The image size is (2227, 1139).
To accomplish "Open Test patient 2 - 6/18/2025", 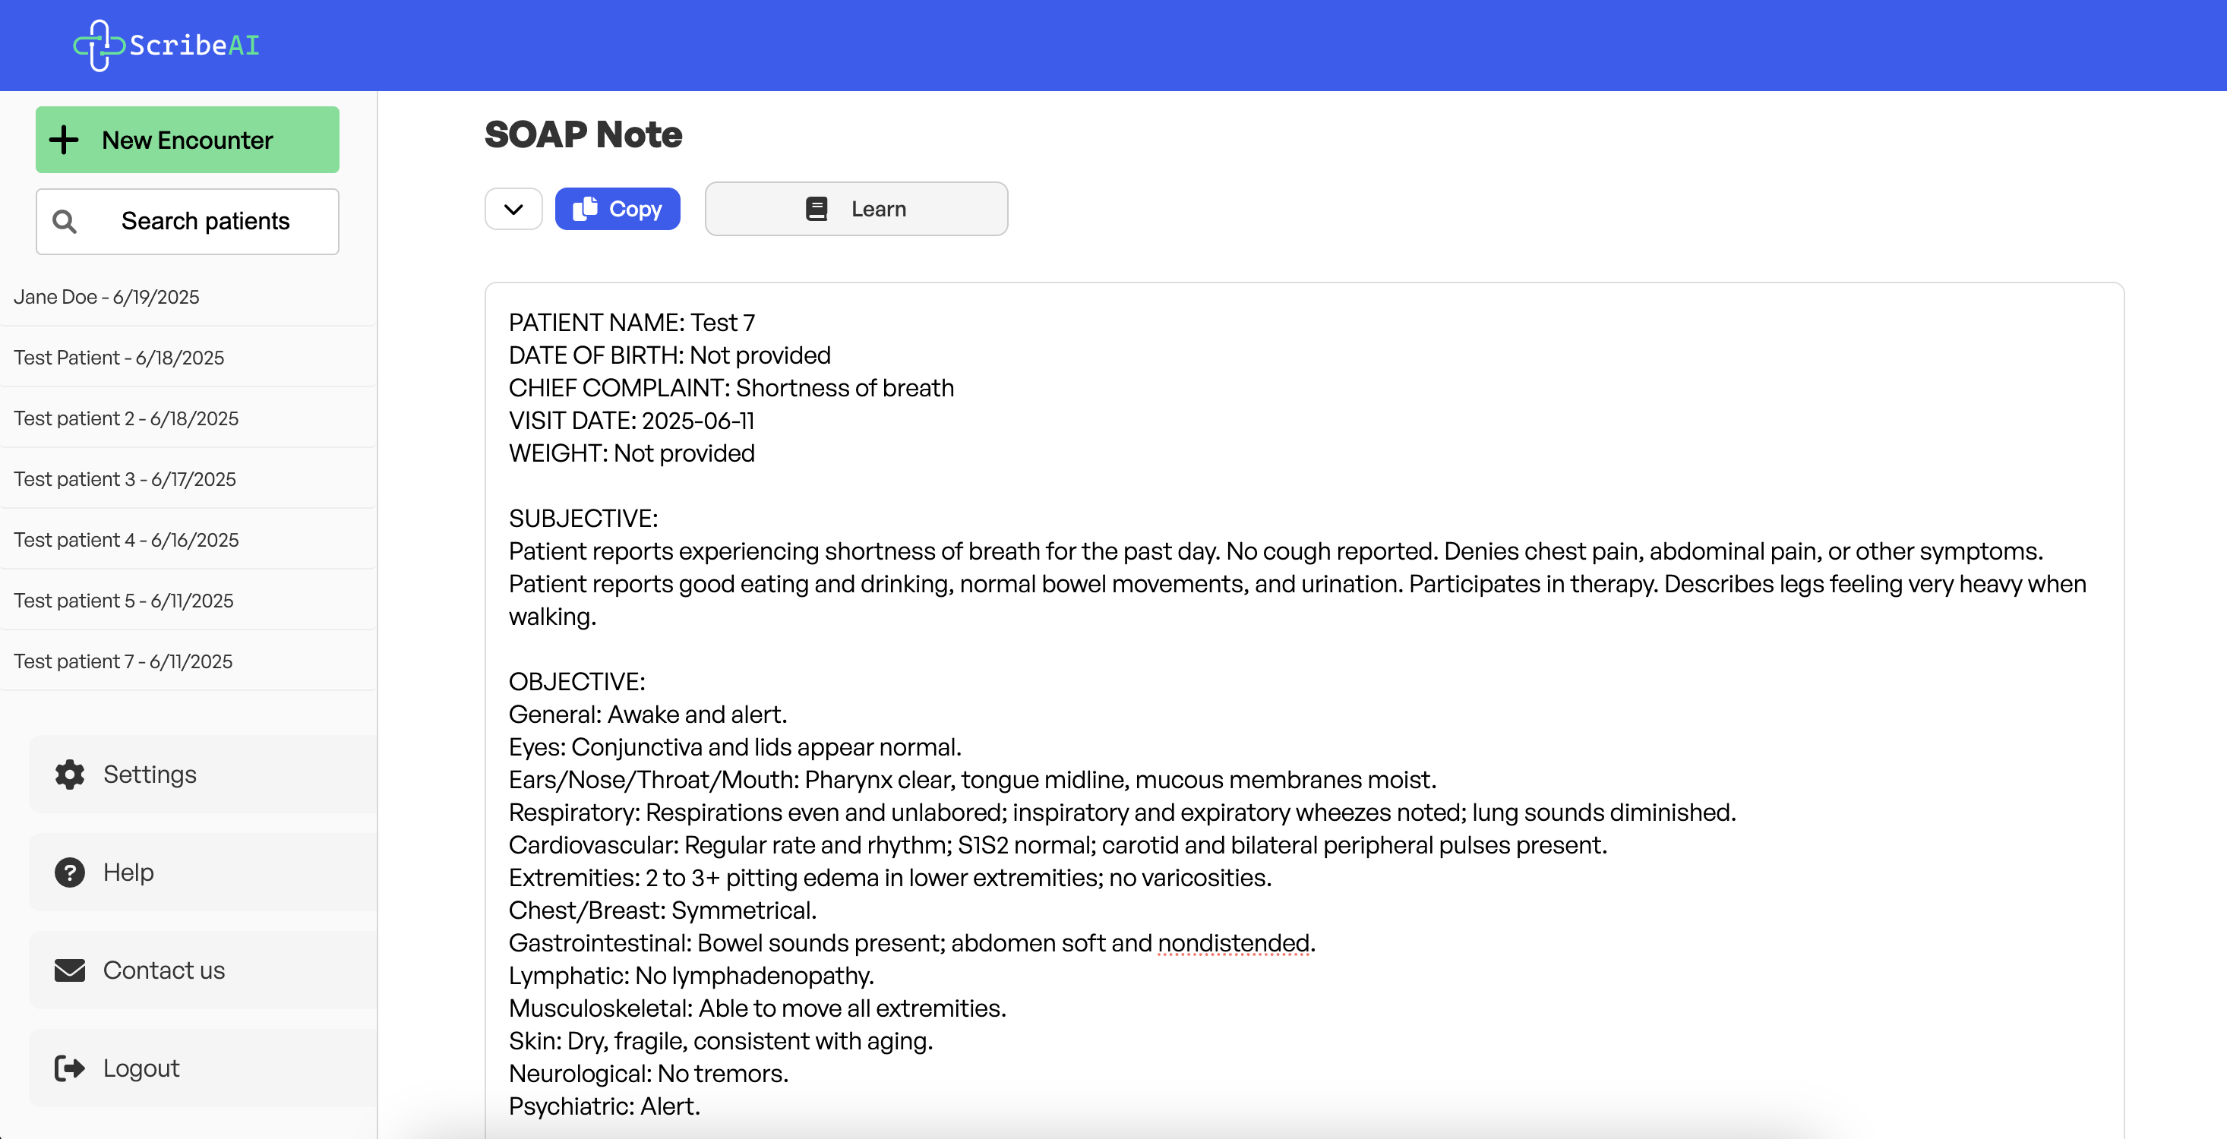I will pyautogui.click(x=126, y=418).
